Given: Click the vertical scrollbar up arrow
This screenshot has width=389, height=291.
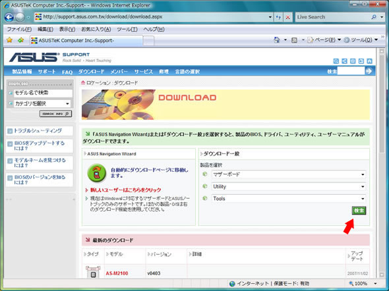Looking at the screenshot, I should 382,51.
